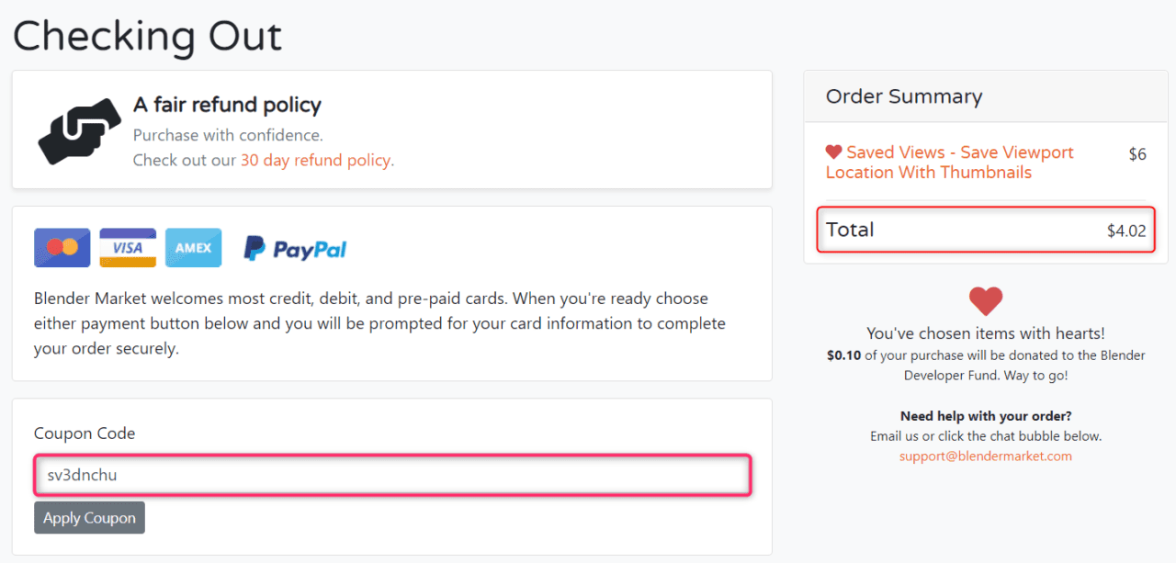
Task: Click the $6 item price
Action: pos(1137,154)
